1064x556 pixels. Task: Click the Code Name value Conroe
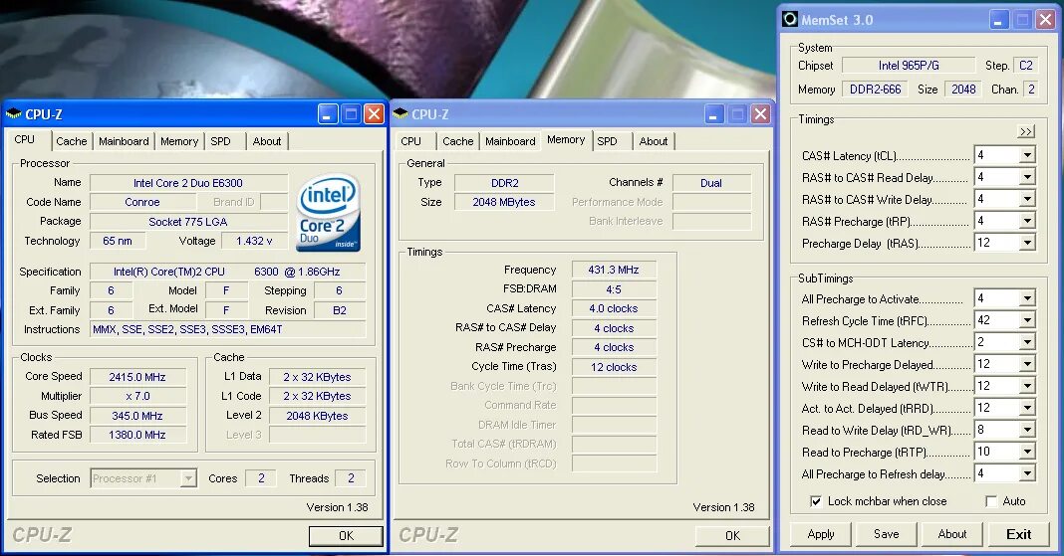click(142, 202)
